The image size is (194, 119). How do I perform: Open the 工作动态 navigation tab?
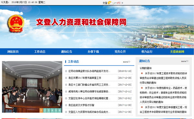pyautogui.click(x=40, y=52)
